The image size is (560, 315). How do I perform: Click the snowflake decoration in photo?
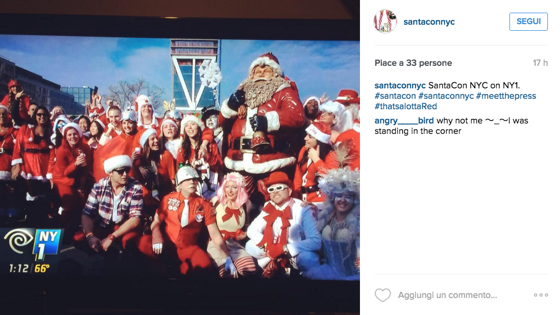click(x=210, y=74)
